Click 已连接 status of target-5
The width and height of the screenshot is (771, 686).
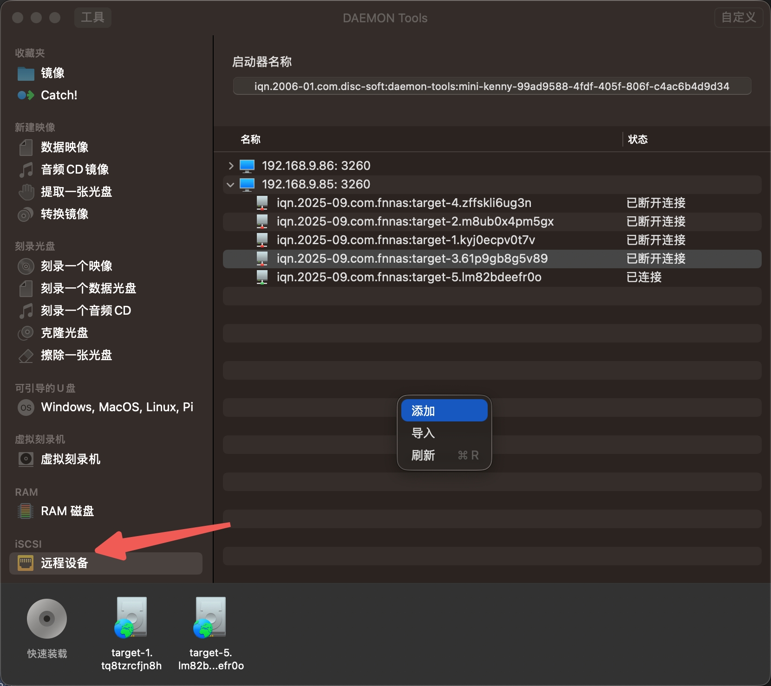644,277
